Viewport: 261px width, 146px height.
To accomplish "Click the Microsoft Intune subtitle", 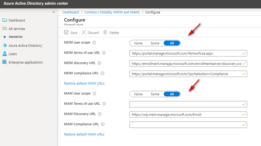I will [73, 25].
